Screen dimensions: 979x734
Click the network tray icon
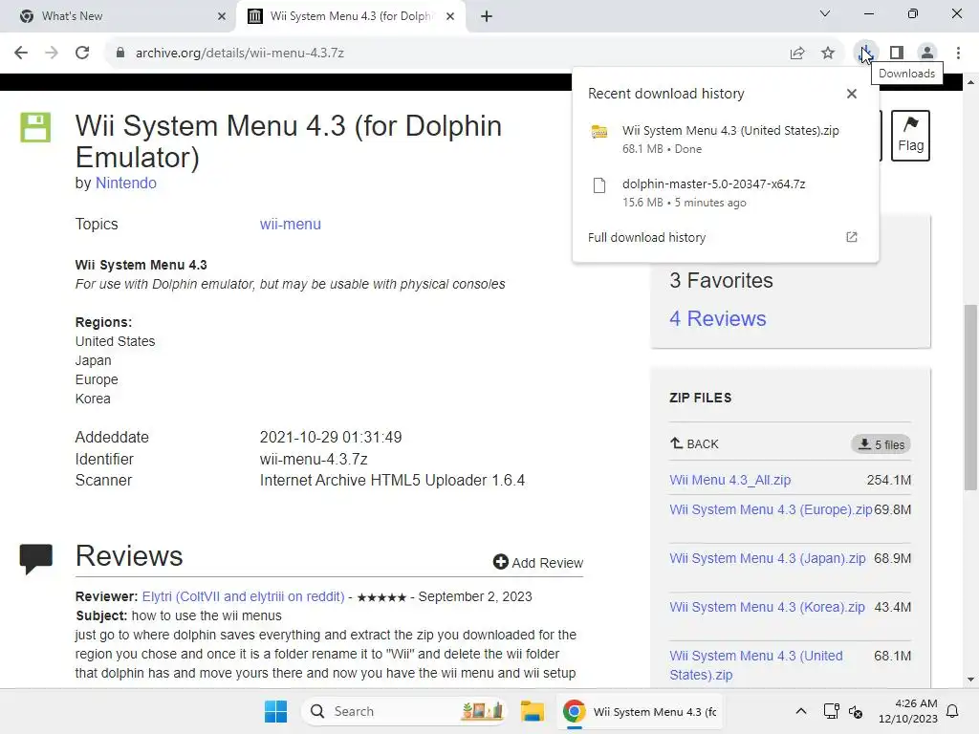click(x=831, y=711)
